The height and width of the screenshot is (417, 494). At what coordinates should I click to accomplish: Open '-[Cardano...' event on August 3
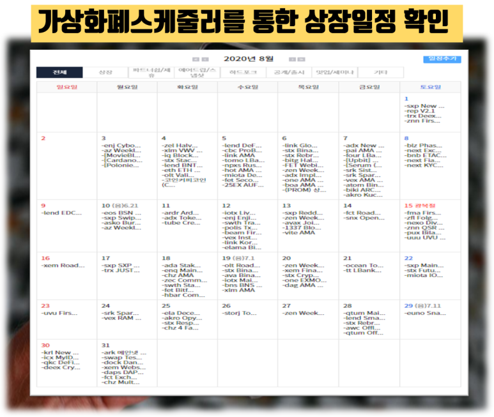(121, 160)
